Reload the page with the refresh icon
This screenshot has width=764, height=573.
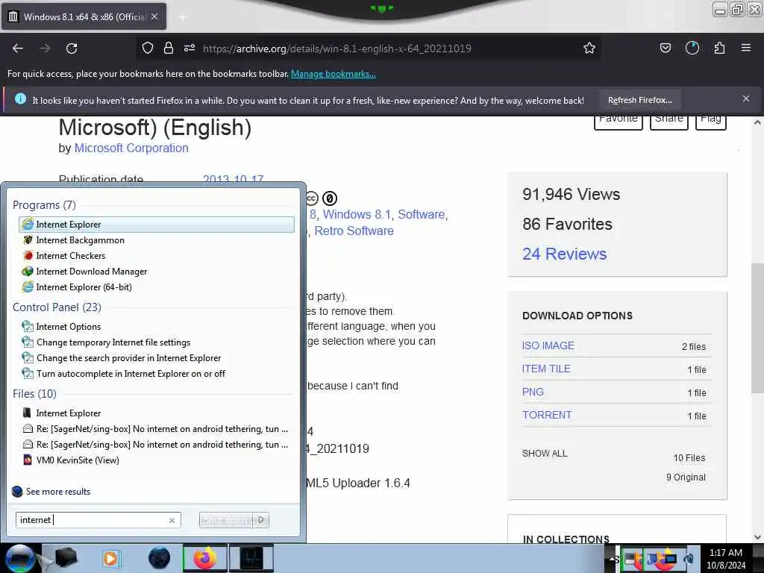(72, 48)
